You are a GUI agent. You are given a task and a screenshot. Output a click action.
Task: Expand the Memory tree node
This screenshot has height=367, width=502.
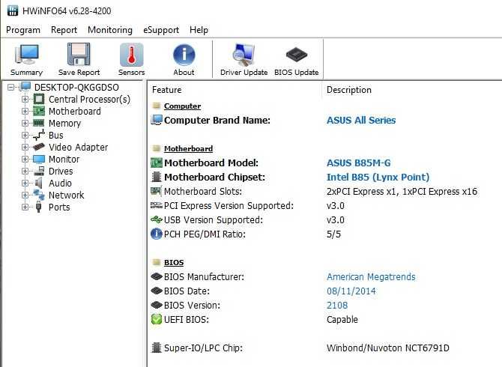tap(25, 123)
